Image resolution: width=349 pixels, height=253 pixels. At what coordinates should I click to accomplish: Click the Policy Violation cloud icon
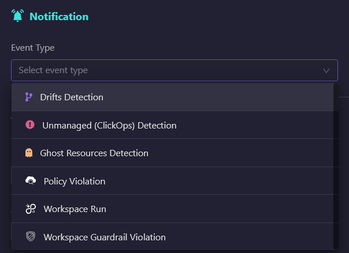coord(31,180)
